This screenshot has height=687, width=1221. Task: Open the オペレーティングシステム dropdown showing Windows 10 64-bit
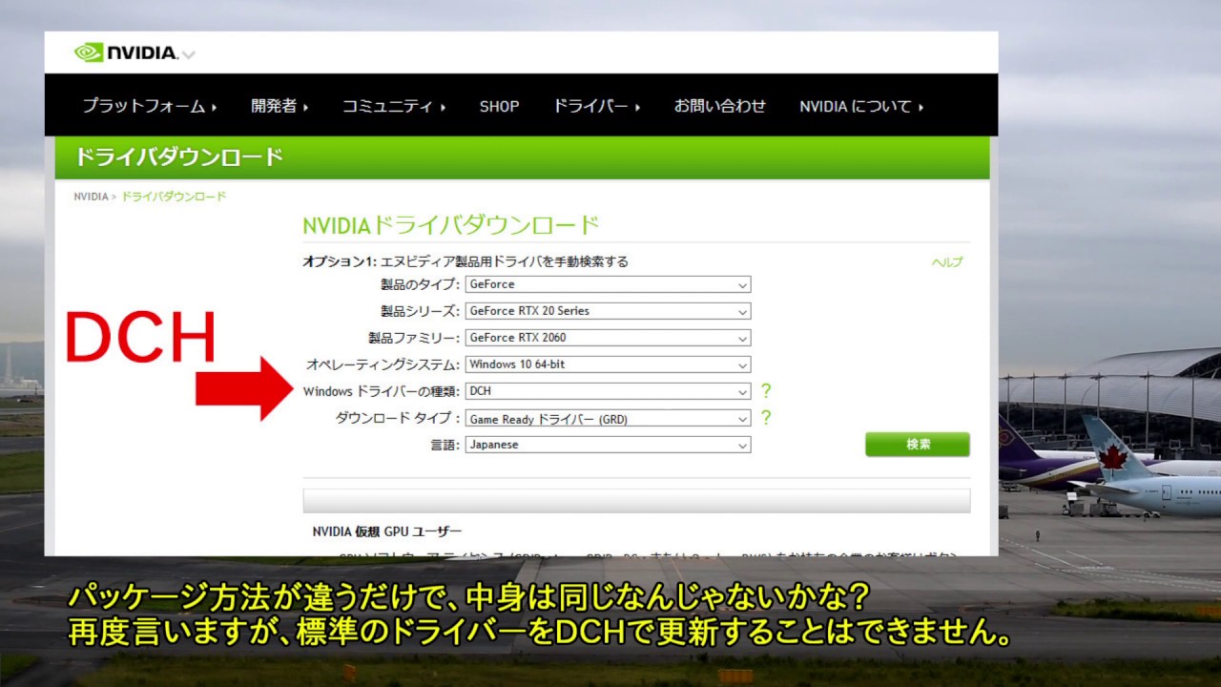pyautogui.click(x=608, y=364)
